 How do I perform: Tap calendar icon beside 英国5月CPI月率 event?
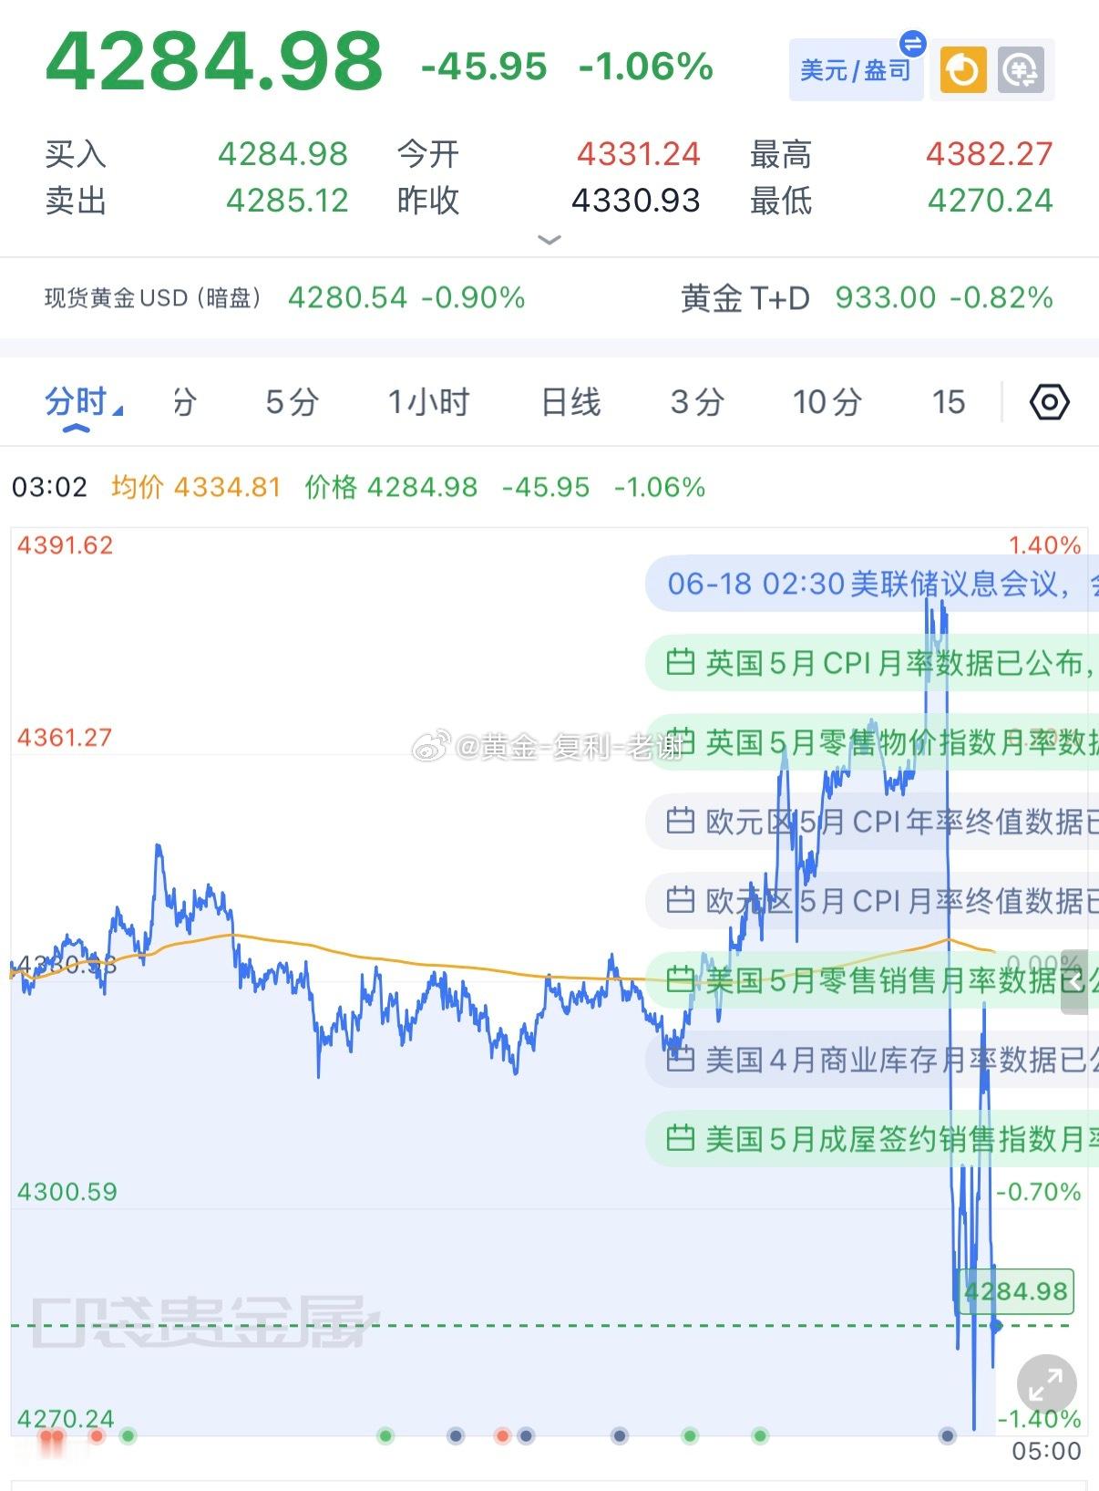click(680, 662)
